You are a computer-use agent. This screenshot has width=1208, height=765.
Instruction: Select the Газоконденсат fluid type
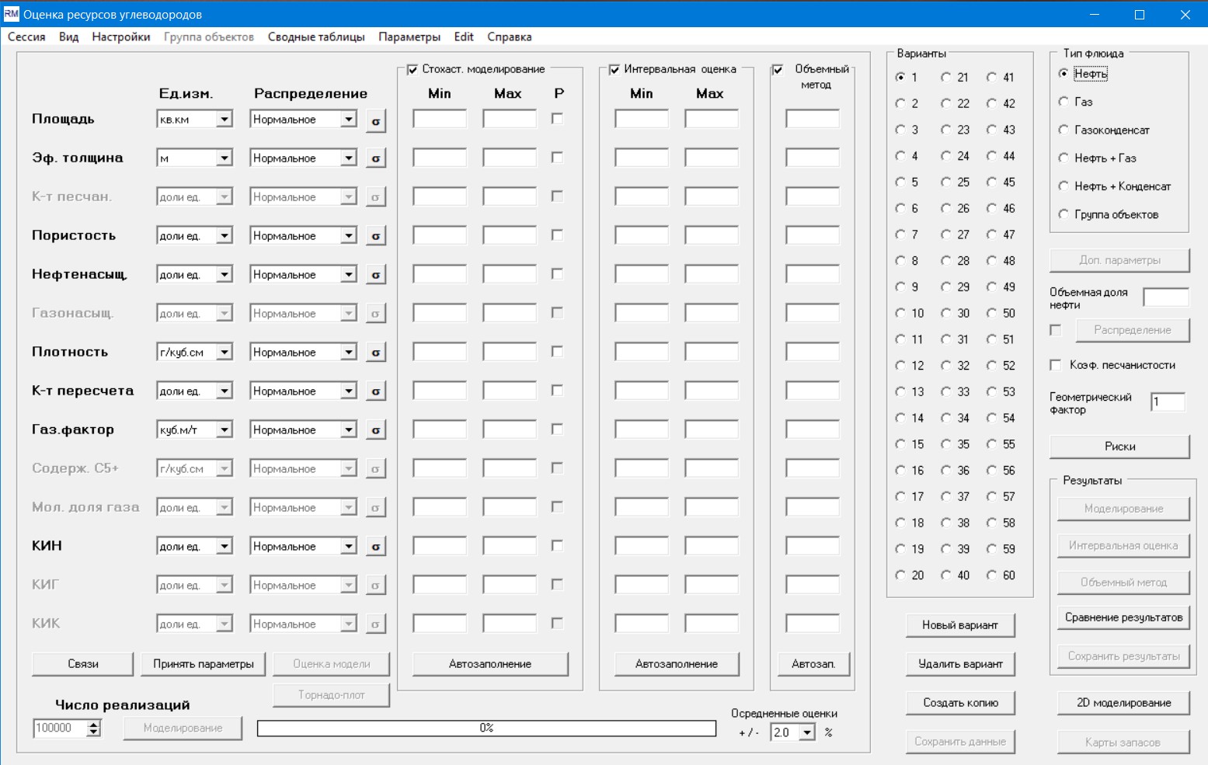(1064, 130)
